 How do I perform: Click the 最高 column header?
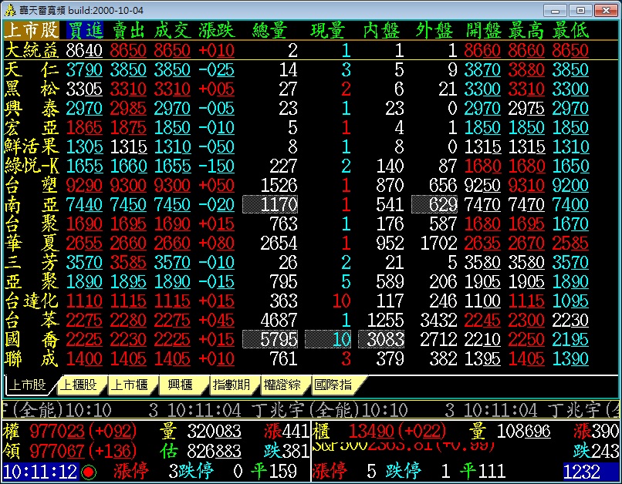(527, 30)
